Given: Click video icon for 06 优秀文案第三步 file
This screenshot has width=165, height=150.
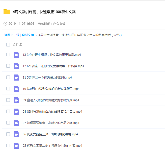Looking at the screenshot, I should 16,134.
